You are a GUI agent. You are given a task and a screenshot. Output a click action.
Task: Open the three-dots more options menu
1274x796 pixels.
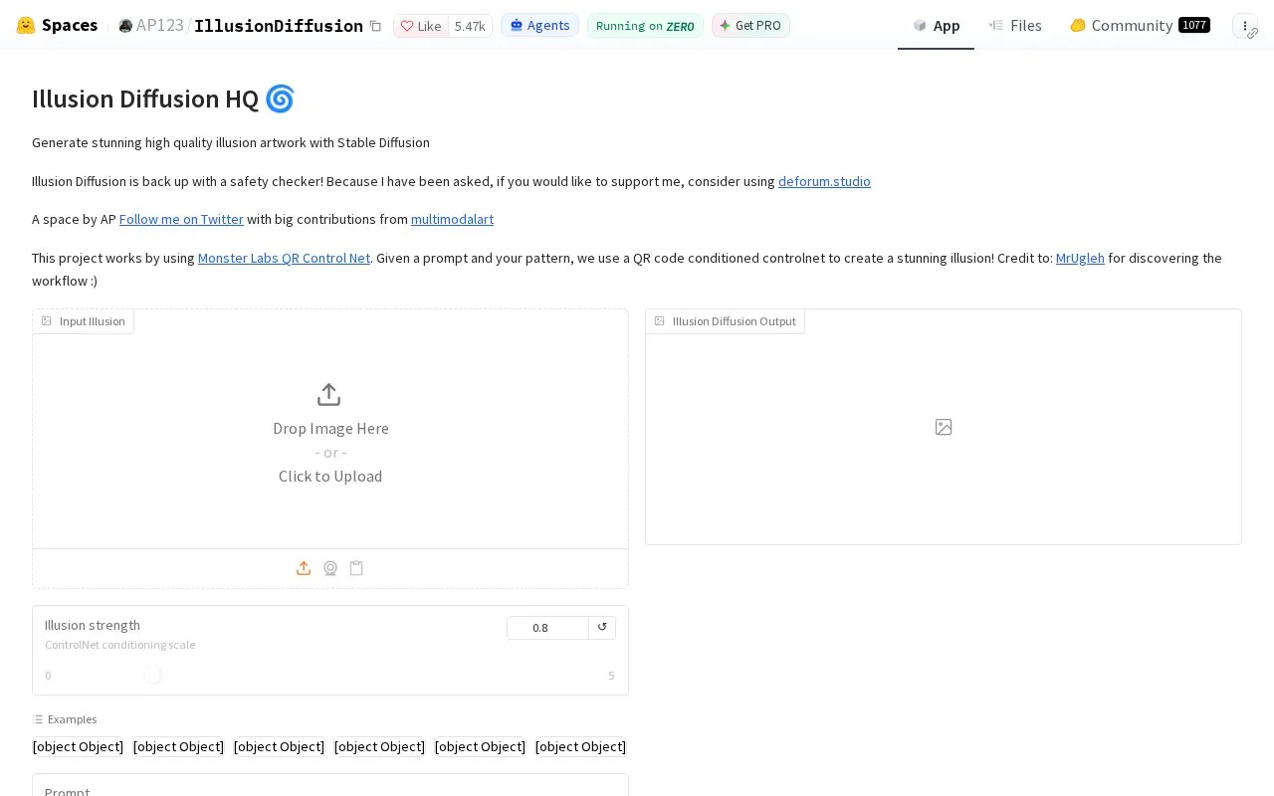click(x=1244, y=26)
